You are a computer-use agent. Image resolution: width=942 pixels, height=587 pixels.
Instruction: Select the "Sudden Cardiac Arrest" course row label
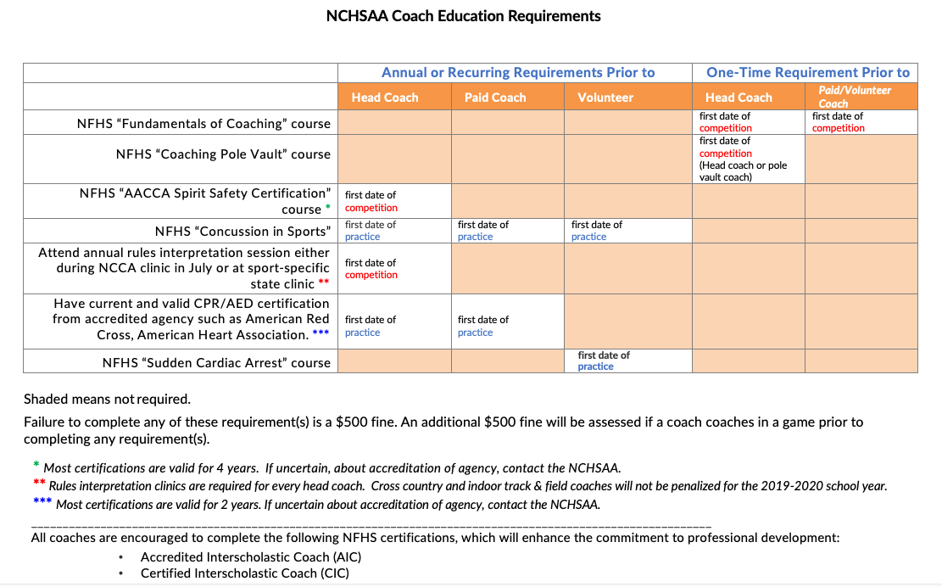[216, 362]
